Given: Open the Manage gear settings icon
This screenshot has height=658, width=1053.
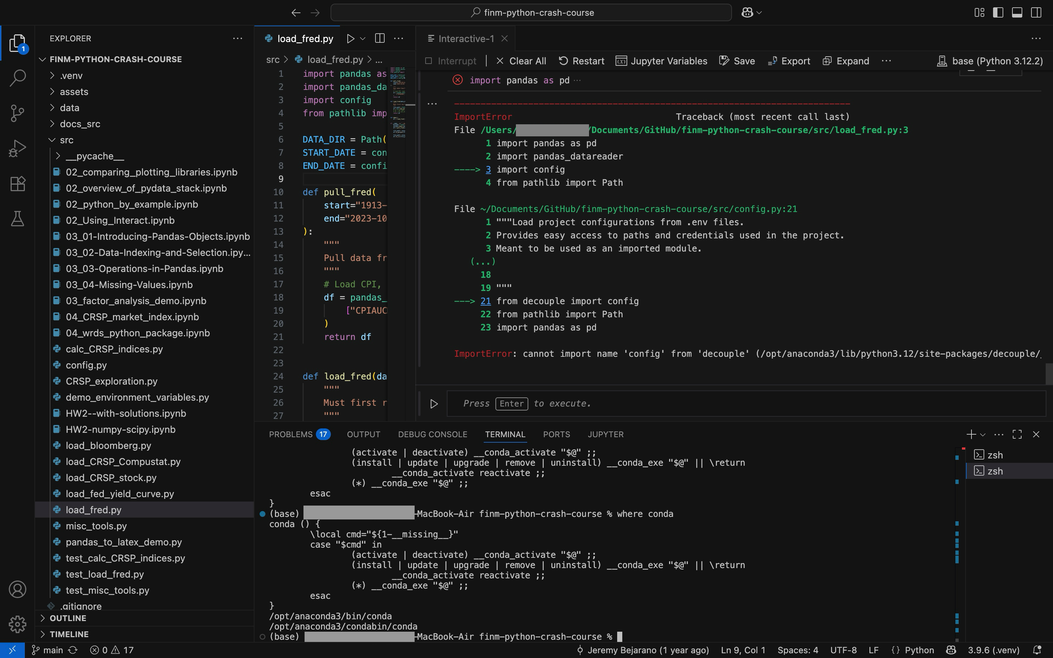Looking at the screenshot, I should (18, 624).
